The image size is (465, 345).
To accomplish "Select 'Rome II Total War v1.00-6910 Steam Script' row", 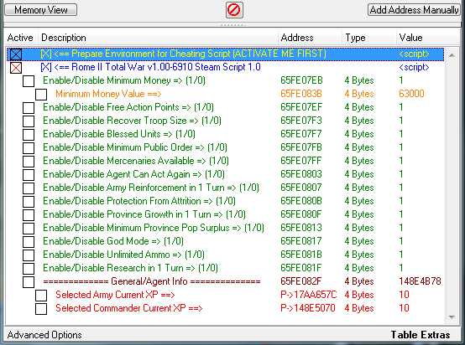I will (226, 68).
